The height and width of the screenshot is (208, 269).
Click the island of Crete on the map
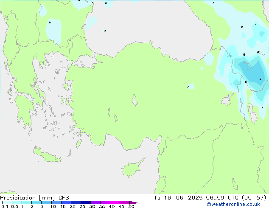tap(47, 155)
